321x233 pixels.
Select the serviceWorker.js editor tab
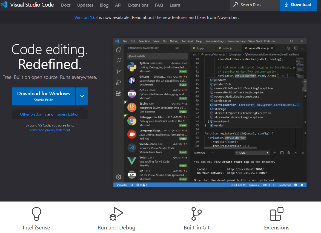[x=259, y=48]
